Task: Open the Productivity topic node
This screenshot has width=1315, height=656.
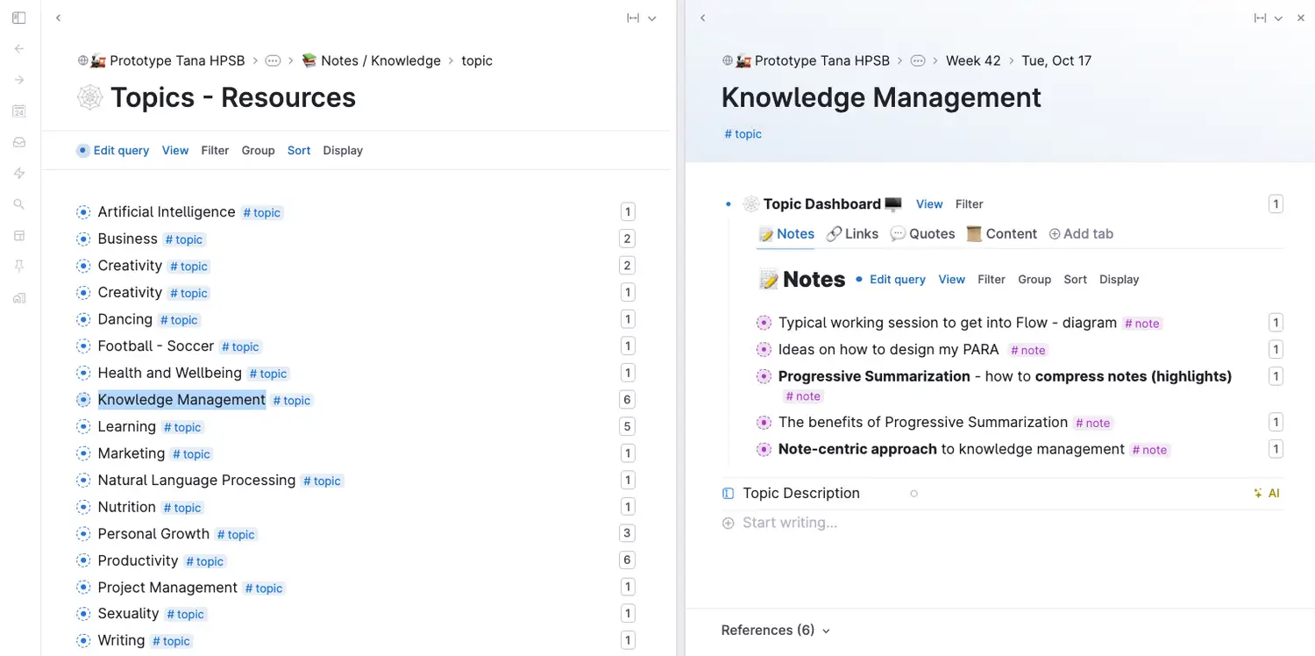Action: (x=138, y=560)
